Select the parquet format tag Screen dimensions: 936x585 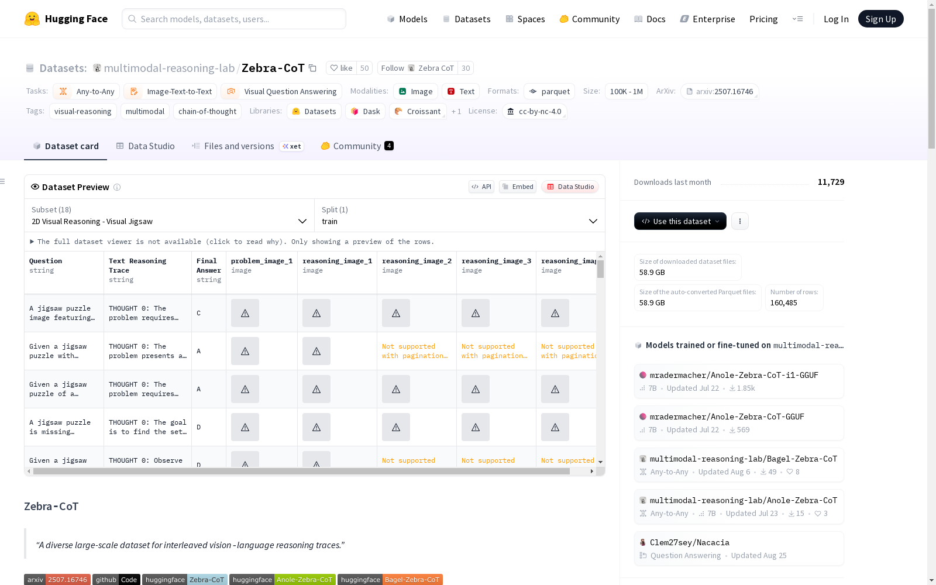549,91
